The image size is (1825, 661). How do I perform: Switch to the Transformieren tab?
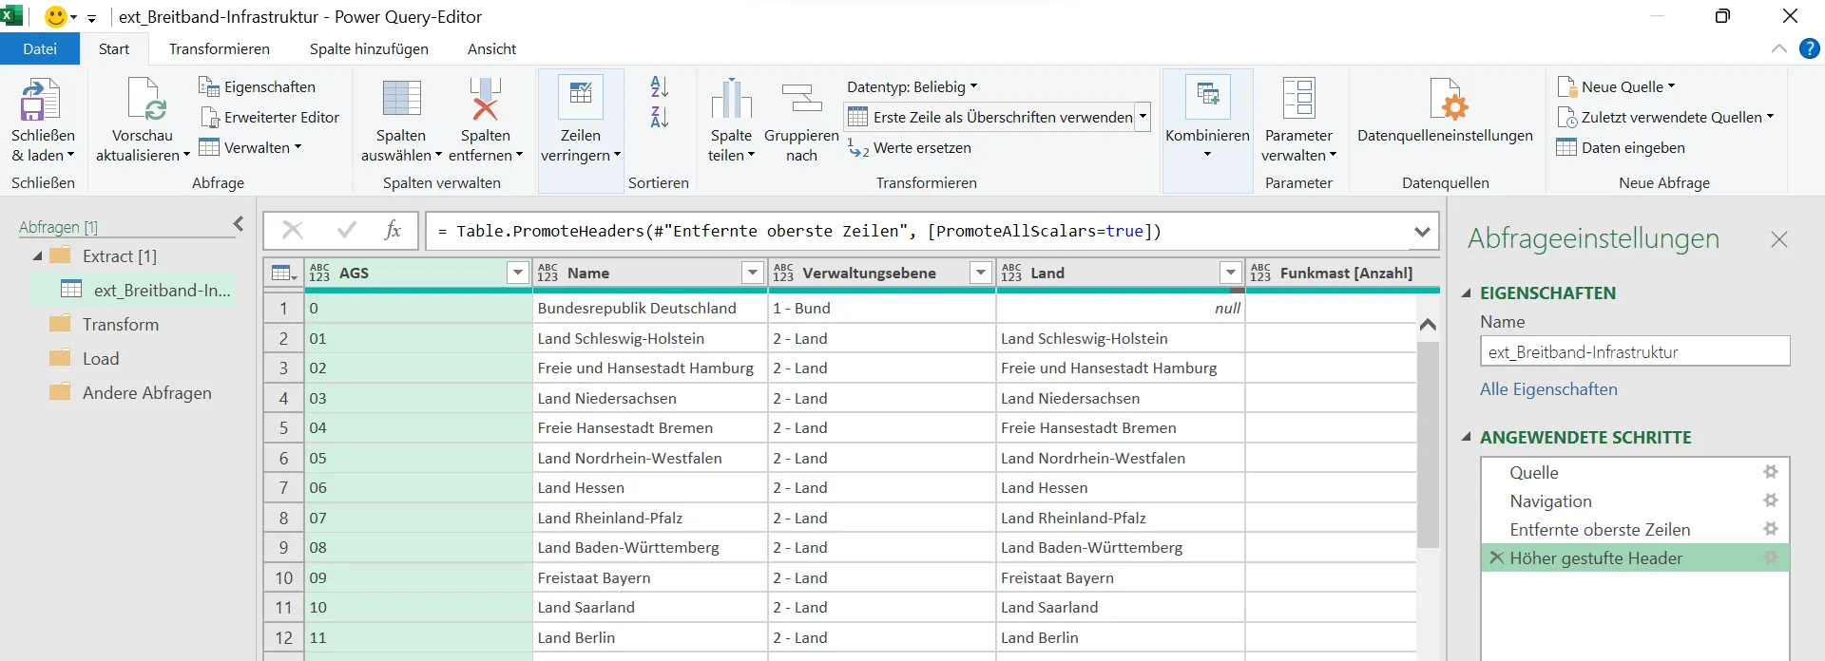click(x=220, y=48)
